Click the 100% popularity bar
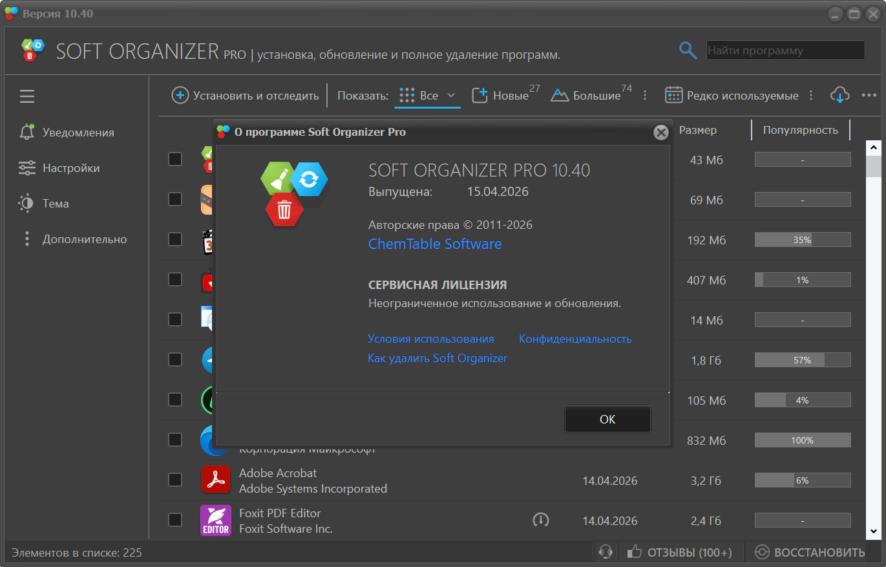This screenshot has height=567, width=886. pyautogui.click(x=803, y=440)
